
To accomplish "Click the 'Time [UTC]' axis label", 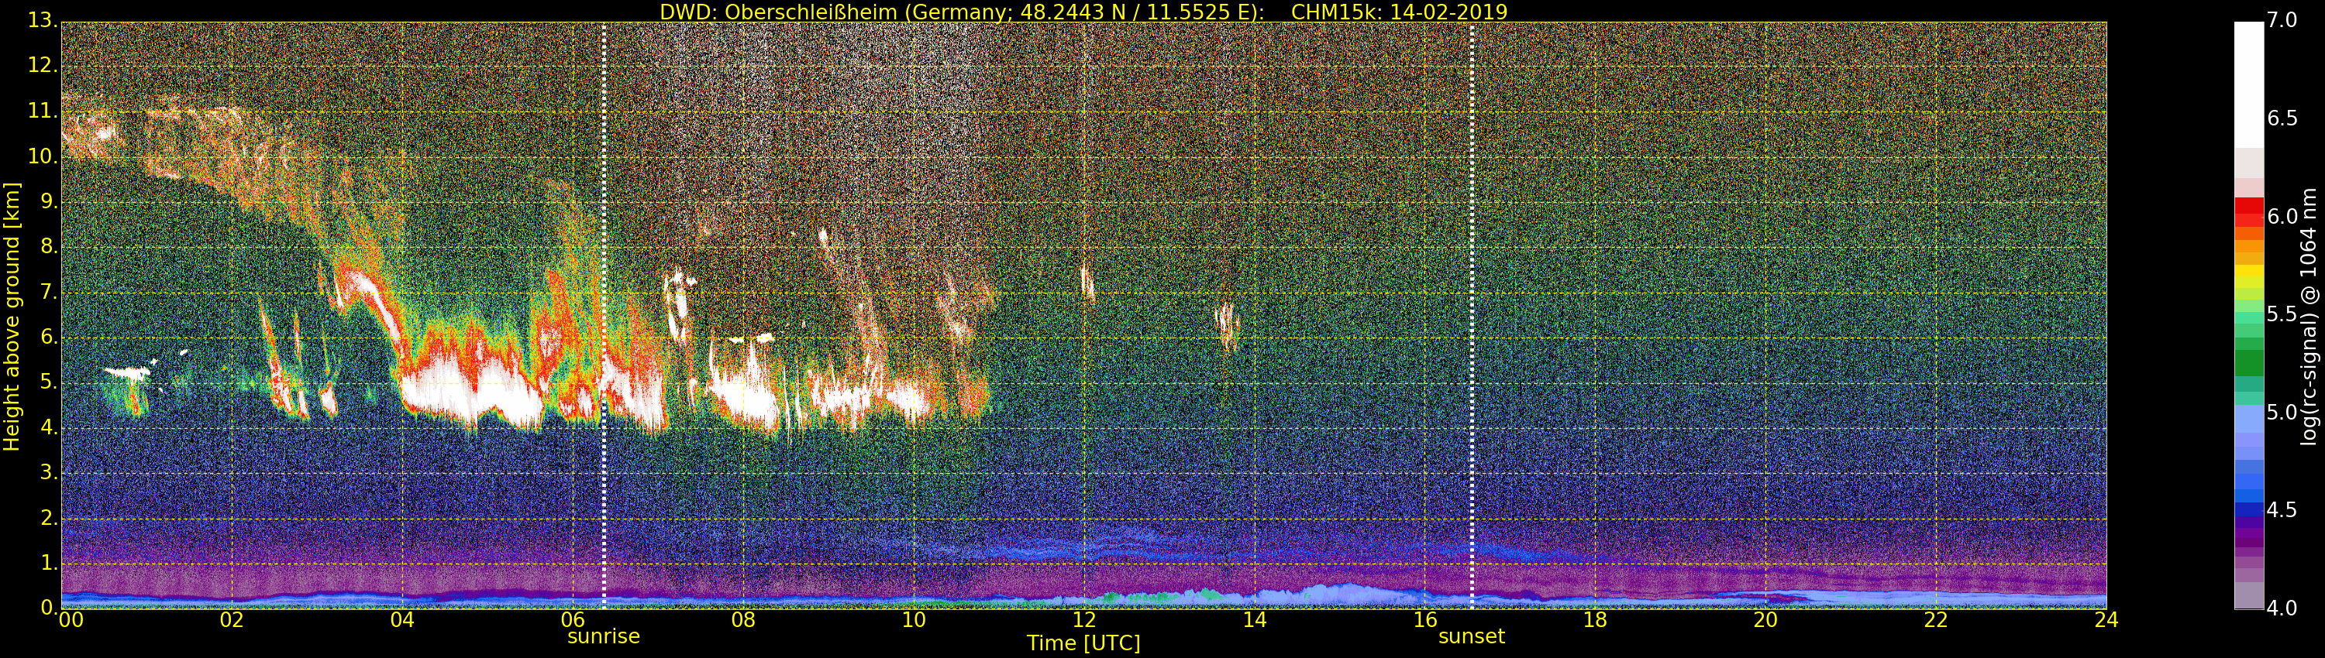I will tap(1083, 643).
